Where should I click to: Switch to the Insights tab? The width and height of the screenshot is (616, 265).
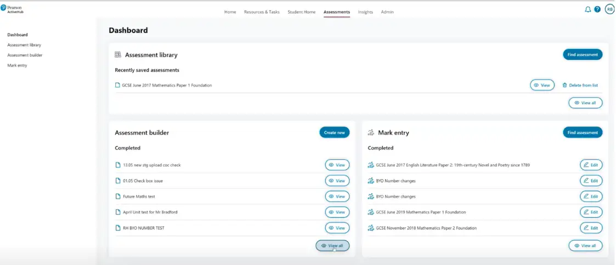[x=365, y=12]
